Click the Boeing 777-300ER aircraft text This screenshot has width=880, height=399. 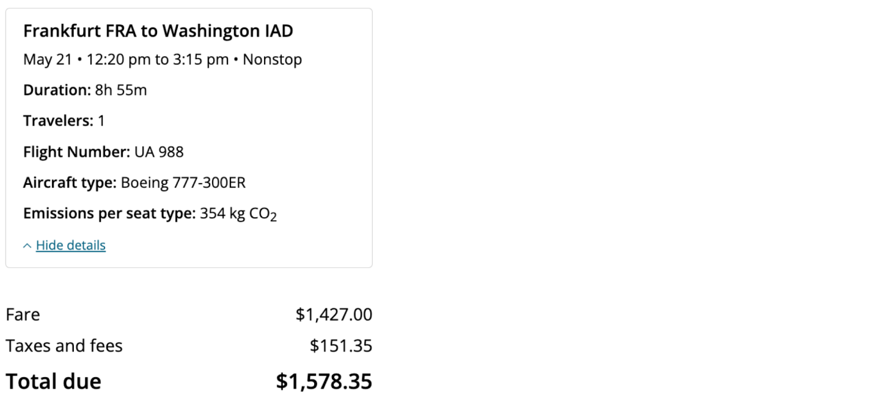pos(183,182)
